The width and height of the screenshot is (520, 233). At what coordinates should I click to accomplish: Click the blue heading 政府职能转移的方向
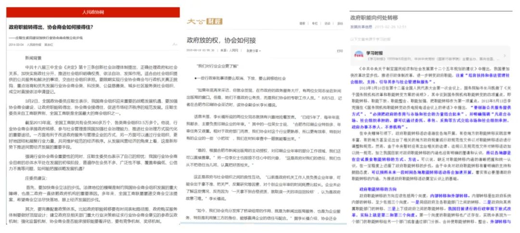click(x=378, y=189)
